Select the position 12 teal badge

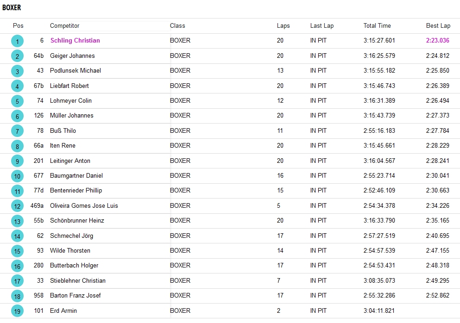(x=17, y=206)
